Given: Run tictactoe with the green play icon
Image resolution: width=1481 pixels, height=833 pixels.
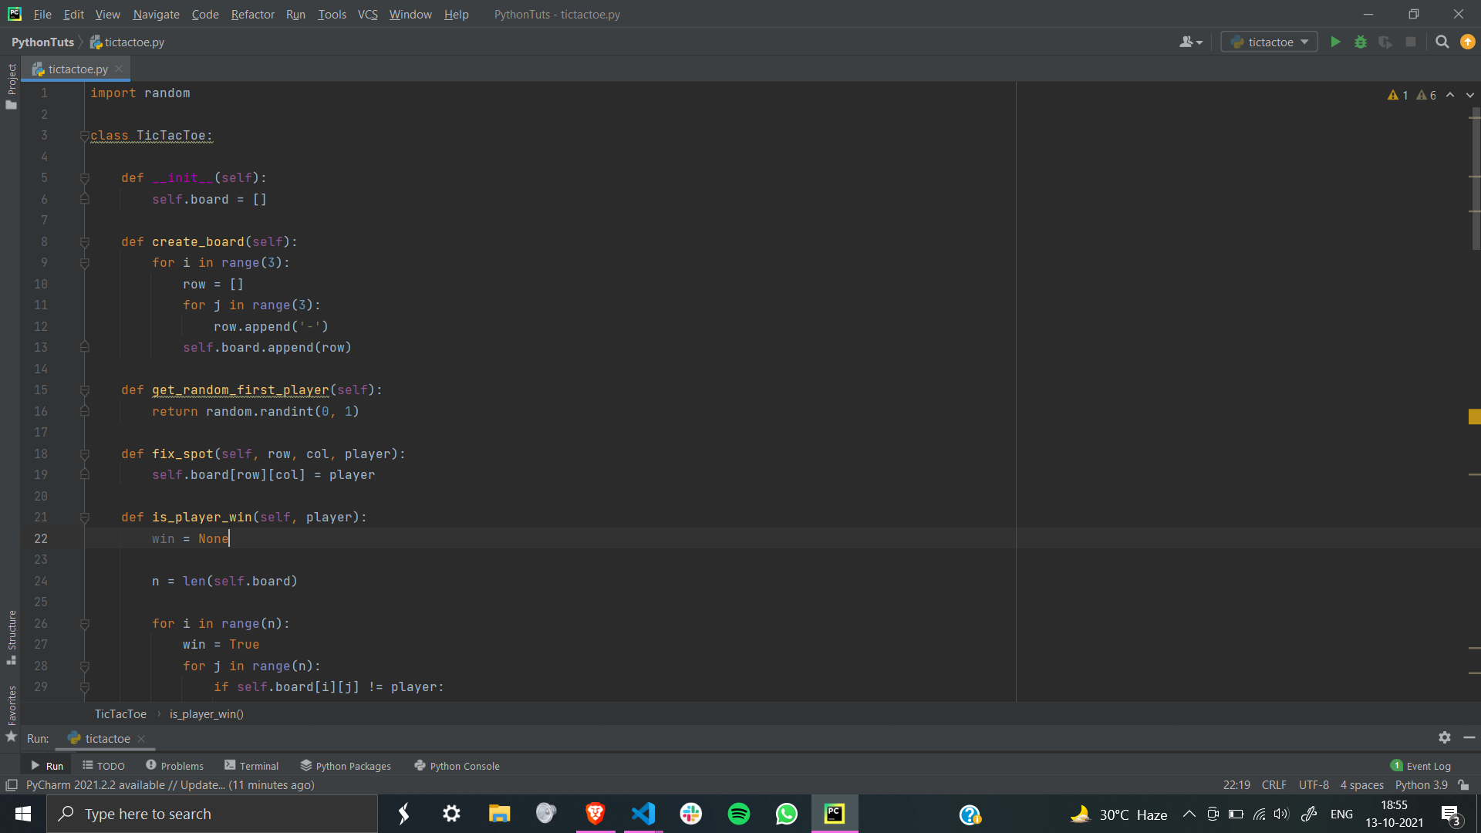Looking at the screenshot, I should tap(1335, 42).
